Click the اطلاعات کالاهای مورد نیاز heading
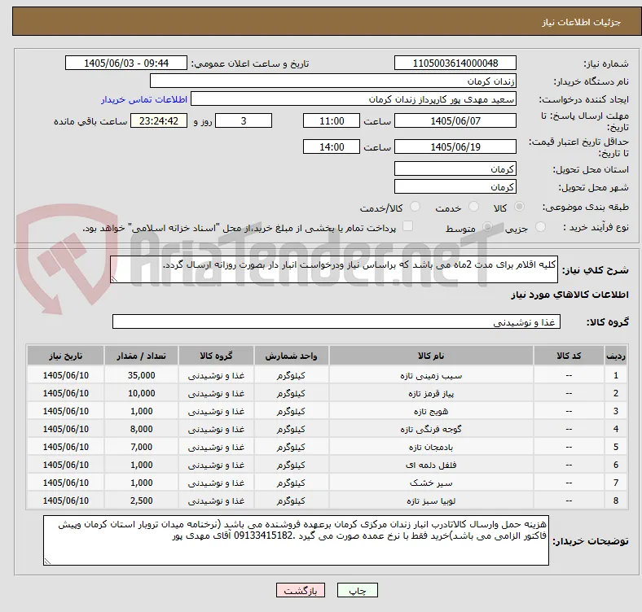This screenshot has height=612, width=642. pos(569,295)
